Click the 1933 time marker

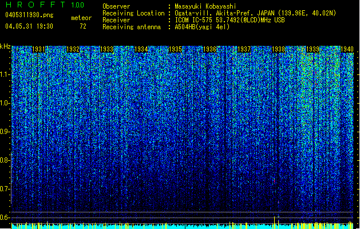coord(107,49)
